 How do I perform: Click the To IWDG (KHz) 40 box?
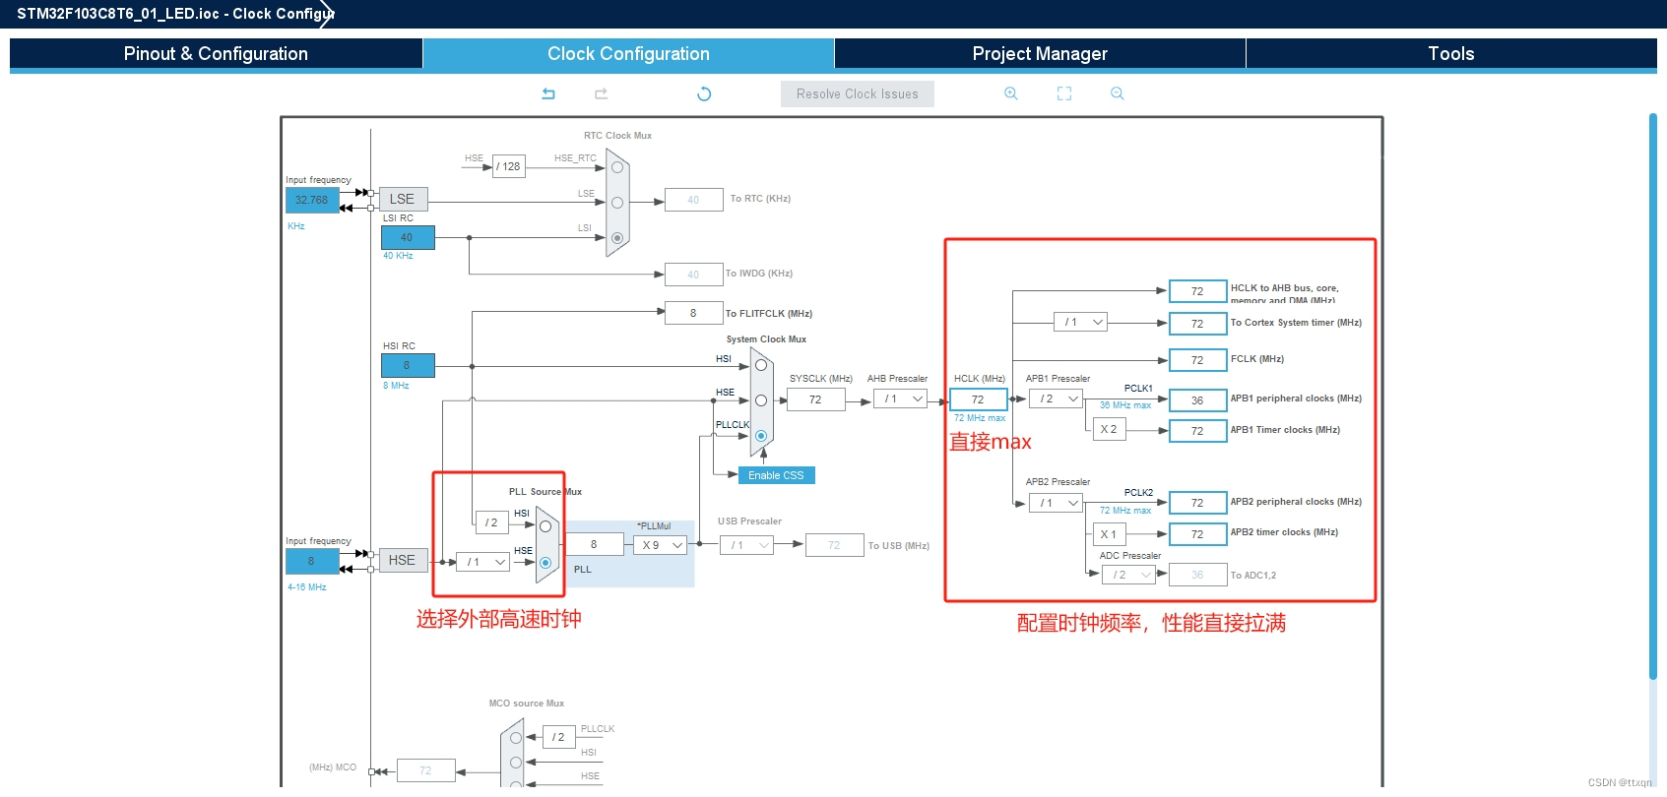point(693,275)
